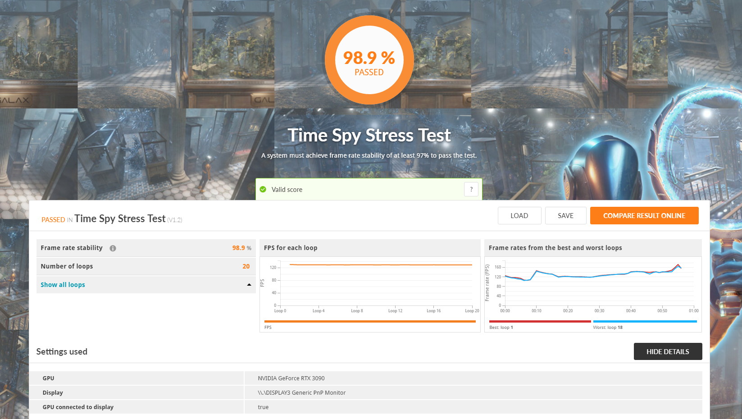
Task: Click the Display row label
Action: pos(53,393)
